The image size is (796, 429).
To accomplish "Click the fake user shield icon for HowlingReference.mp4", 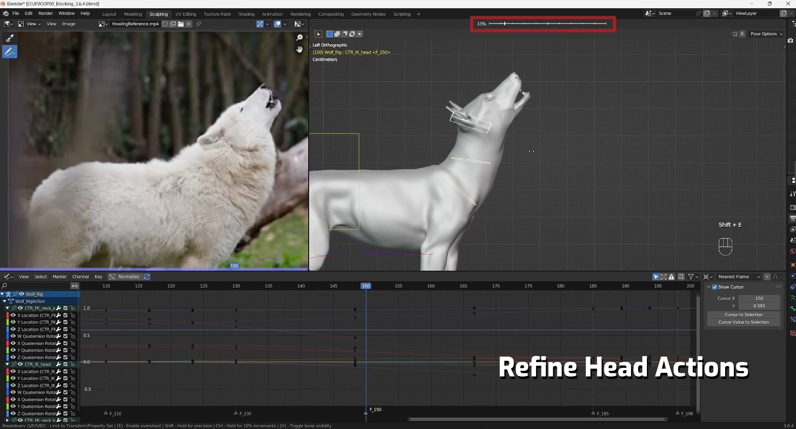I will (x=165, y=24).
